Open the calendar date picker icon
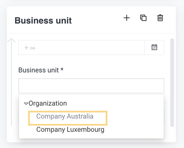The height and width of the screenshot is (148, 184). point(154,47)
